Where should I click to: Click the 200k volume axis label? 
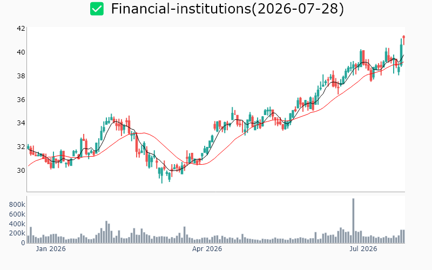17,233
